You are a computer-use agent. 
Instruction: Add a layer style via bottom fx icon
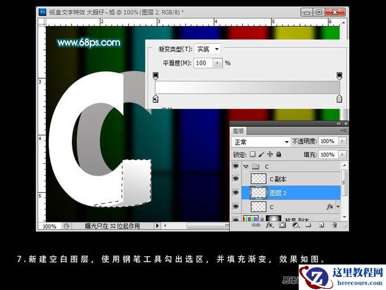click(x=269, y=225)
